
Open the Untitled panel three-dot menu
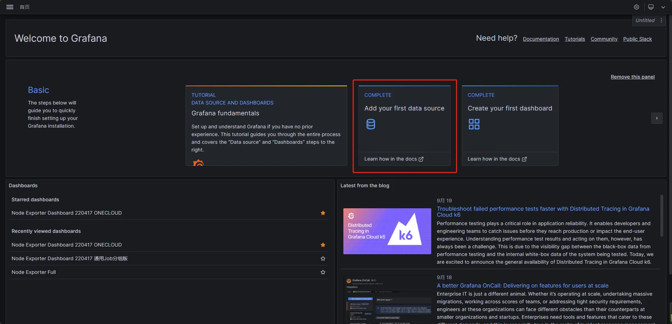click(x=661, y=20)
